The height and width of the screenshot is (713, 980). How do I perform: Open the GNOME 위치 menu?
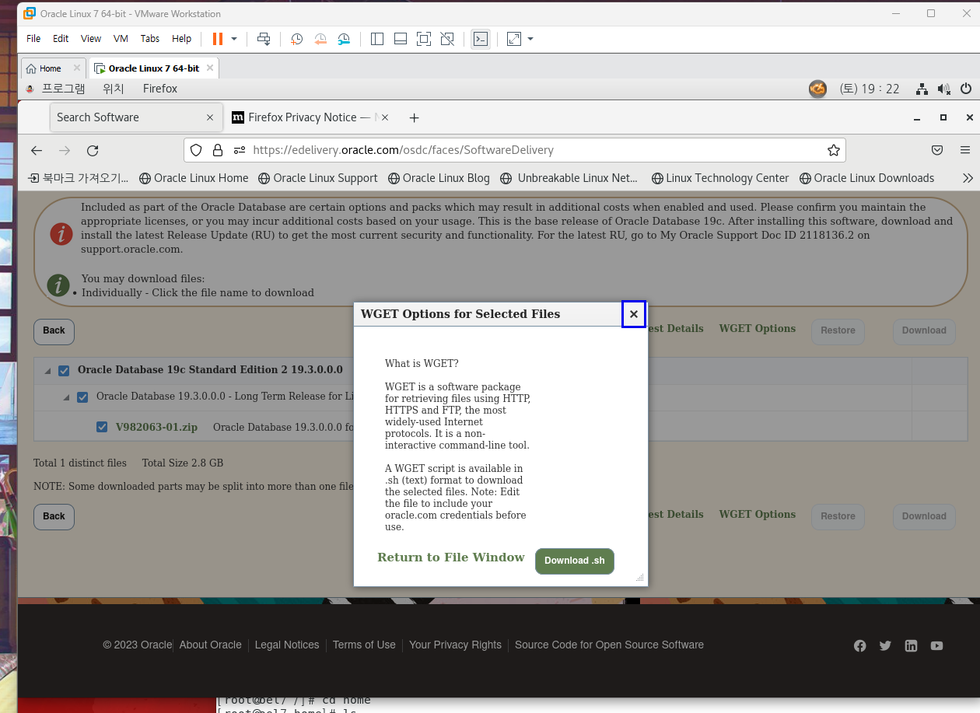[114, 89]
